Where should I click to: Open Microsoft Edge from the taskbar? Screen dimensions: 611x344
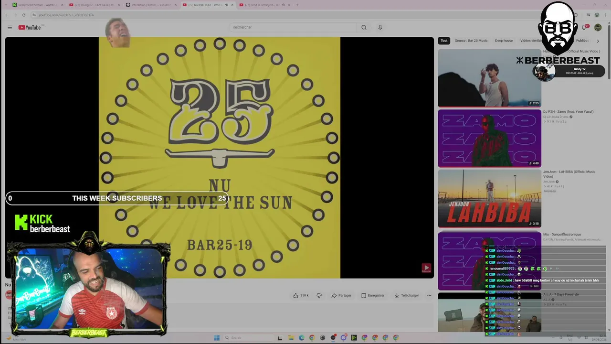(x=301, y=338)
